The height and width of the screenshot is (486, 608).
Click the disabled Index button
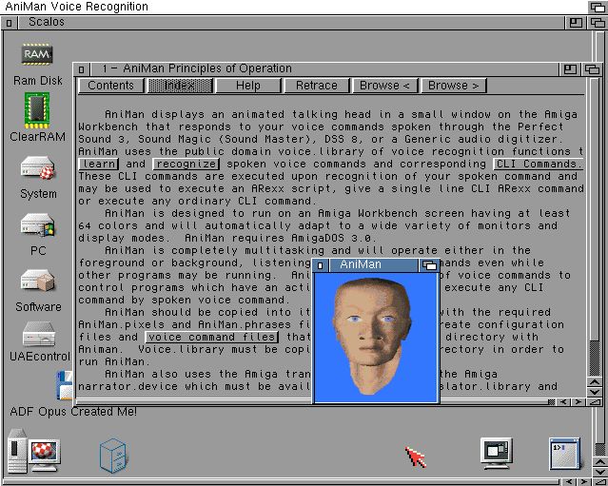[x=180, y=86]
